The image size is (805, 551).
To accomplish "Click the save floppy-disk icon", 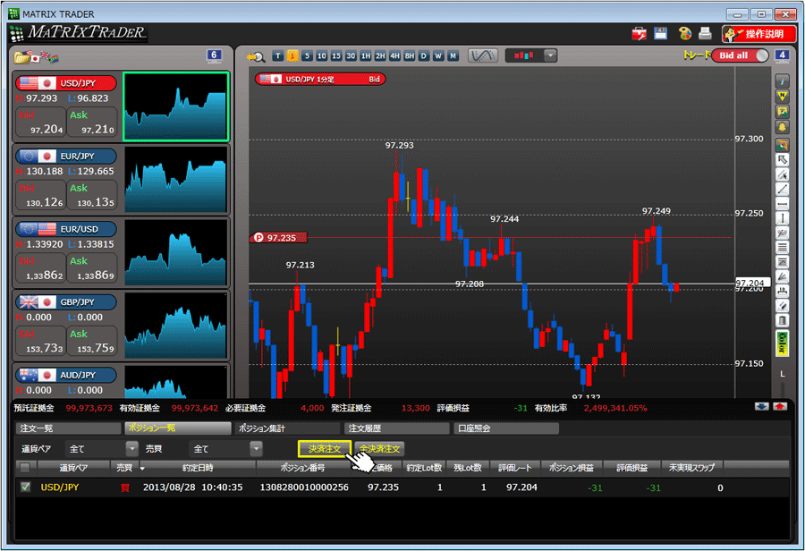I will pyautogui.click(x=660, y=33).
